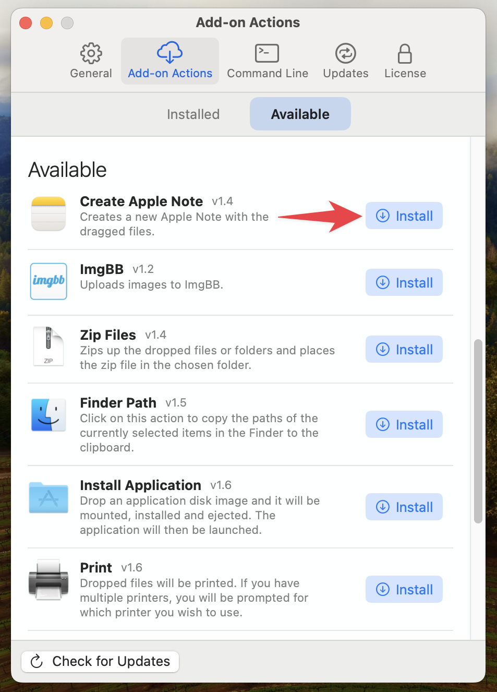The height and width of the screenshot is (692, 497).
Task: Switch to the Installed tab
Action: [193, 114]
